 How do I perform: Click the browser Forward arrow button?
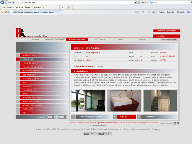6,2
